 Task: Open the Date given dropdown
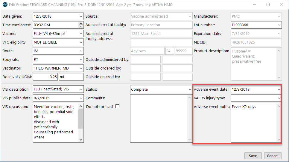pyautogui.click(x=81, y=16)
